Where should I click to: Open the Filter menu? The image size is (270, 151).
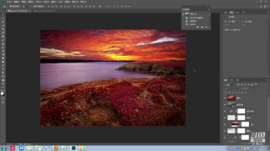[54, 2]
